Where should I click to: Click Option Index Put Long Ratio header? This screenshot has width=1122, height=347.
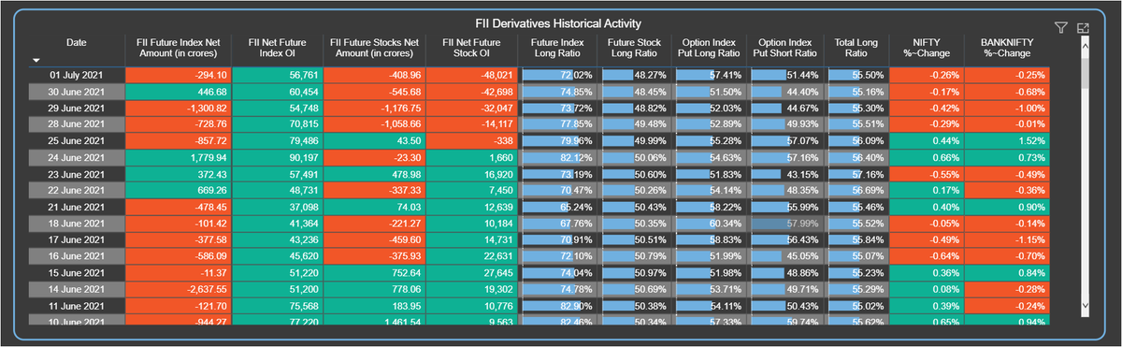(711, 49)
